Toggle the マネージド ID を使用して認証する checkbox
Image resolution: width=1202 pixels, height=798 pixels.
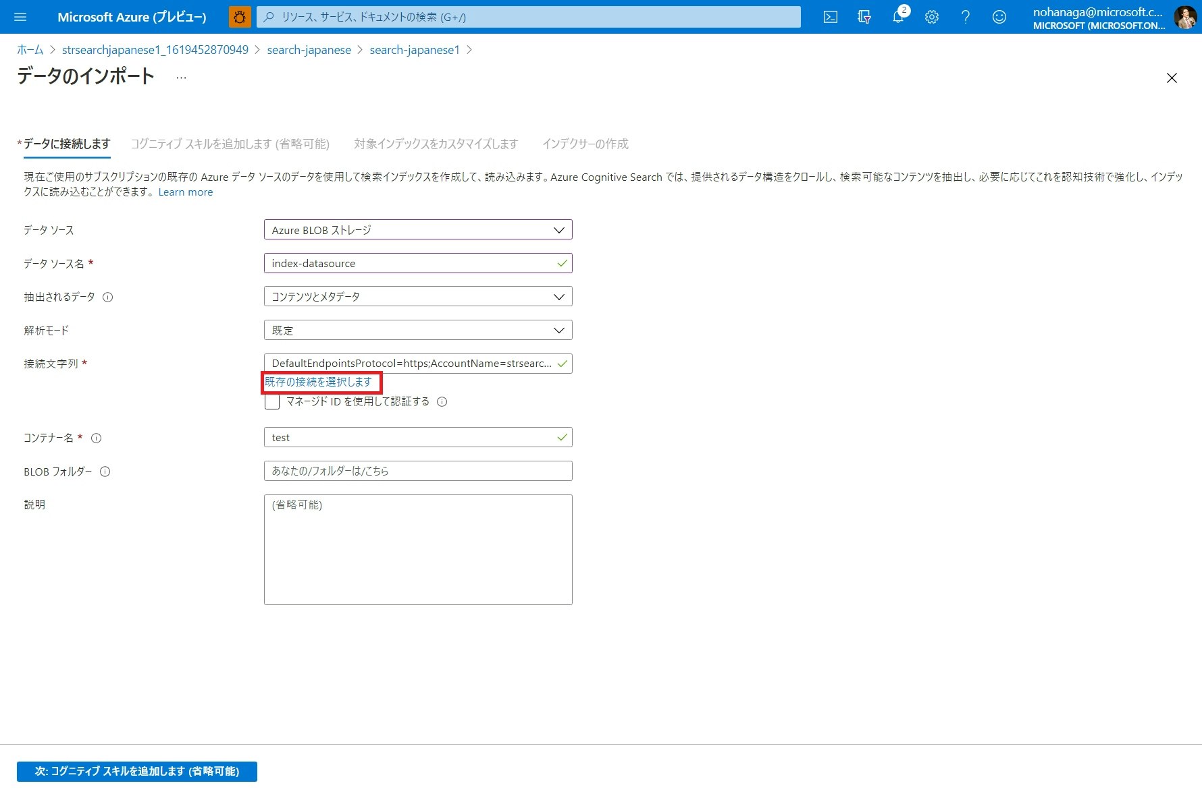point(272,401)
